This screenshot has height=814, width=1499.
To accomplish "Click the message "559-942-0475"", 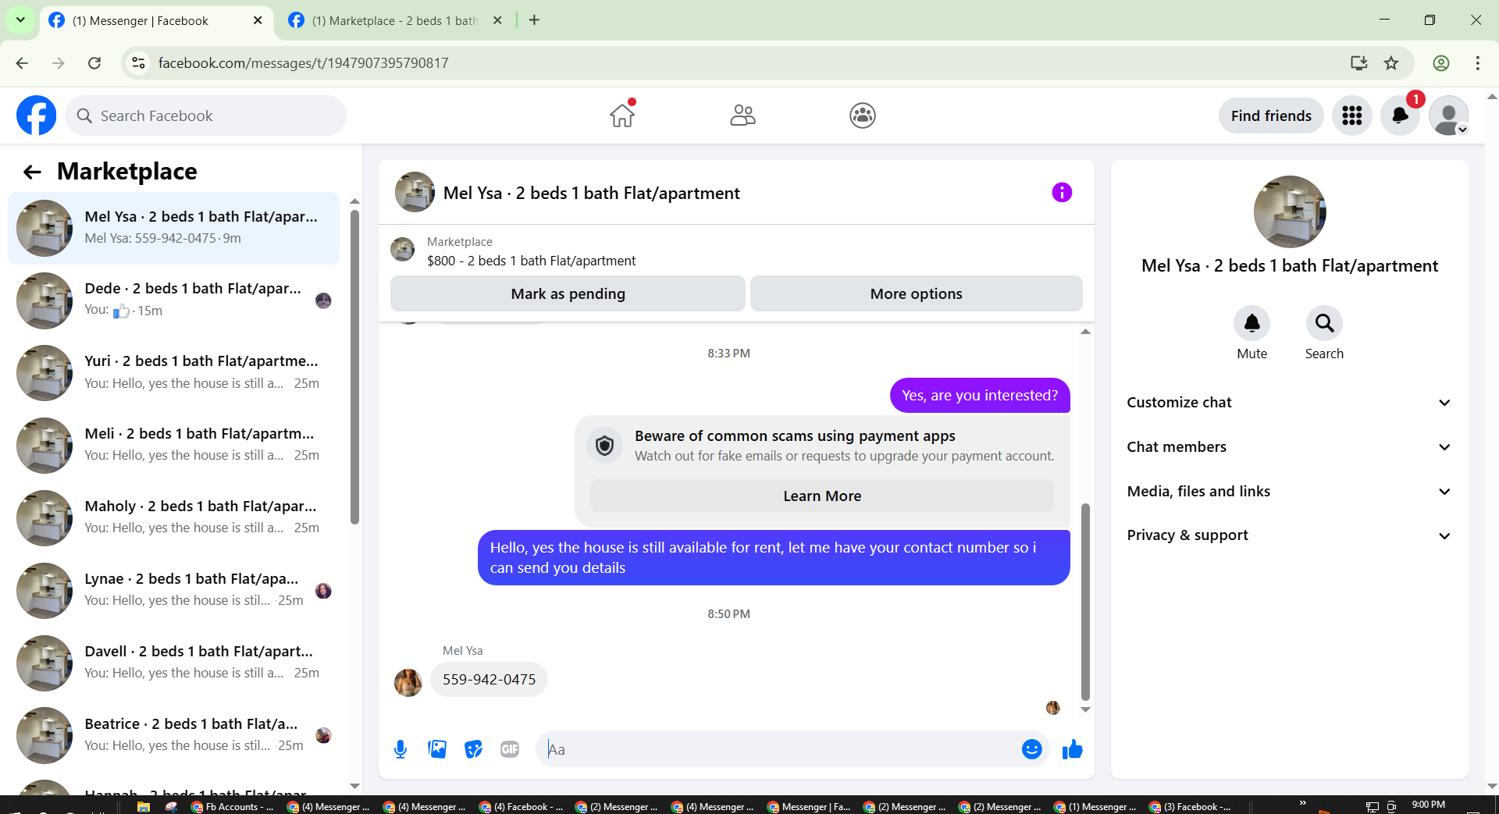I will pos(489,680).
